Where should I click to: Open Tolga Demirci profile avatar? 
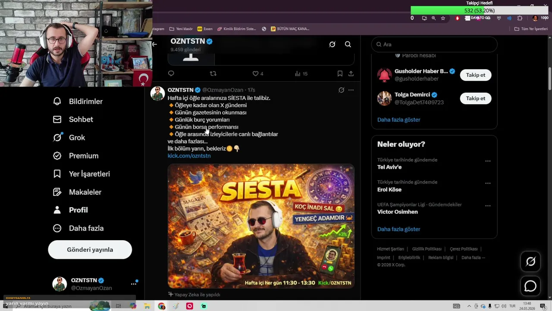(384, 98)
